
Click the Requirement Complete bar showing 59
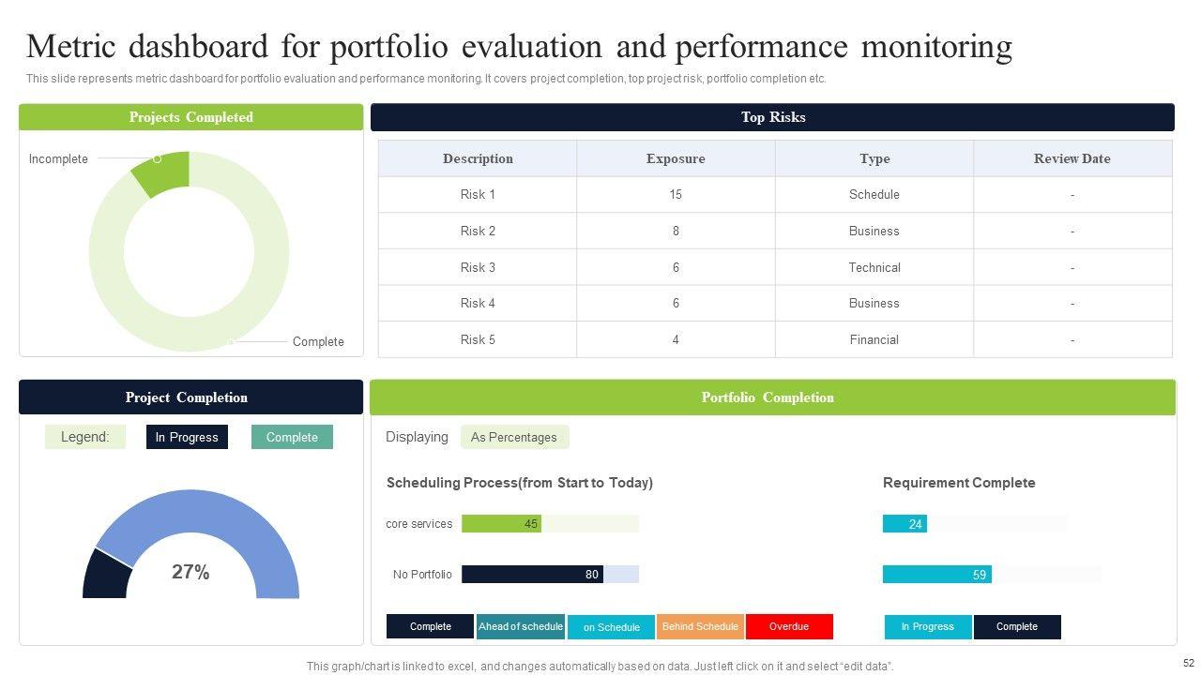pos(936,575)
